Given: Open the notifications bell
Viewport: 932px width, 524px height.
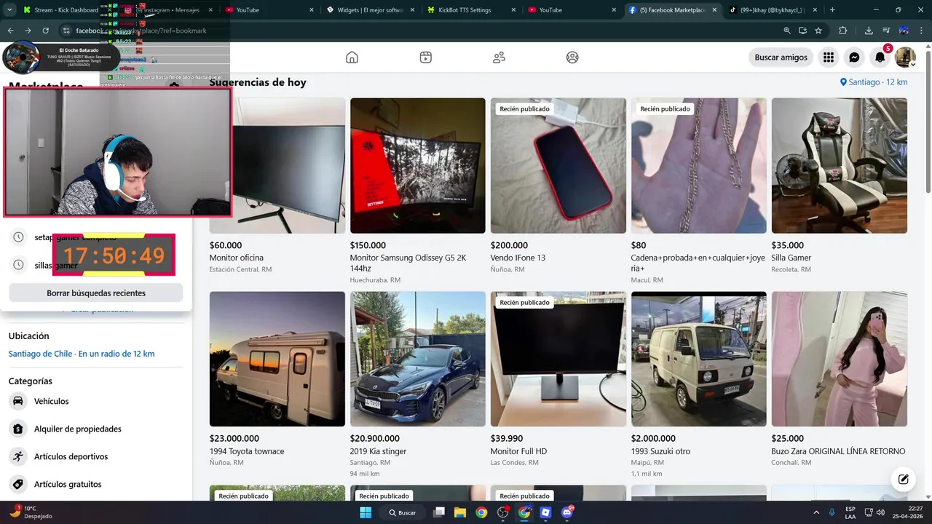Looking at the screenshot, I should [880, 57].
